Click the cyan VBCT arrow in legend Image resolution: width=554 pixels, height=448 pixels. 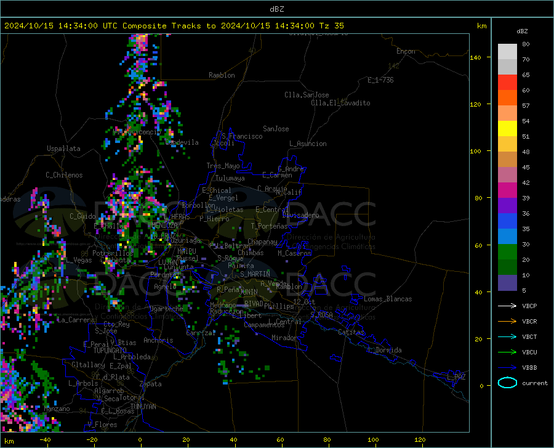(x=507, y=336)
